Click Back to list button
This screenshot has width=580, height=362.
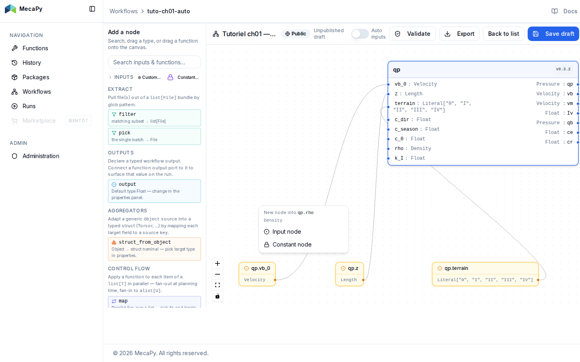coord(503,34)
